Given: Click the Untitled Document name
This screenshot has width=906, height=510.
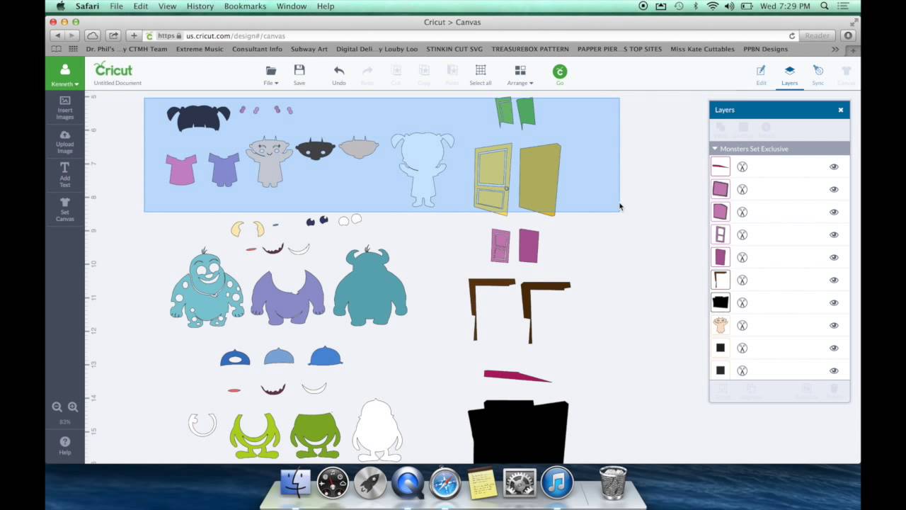Looking at the screenshot, I should 117,83.
